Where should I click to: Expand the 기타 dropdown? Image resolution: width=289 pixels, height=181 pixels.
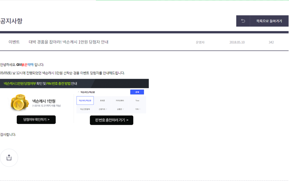tap(138, 109)
